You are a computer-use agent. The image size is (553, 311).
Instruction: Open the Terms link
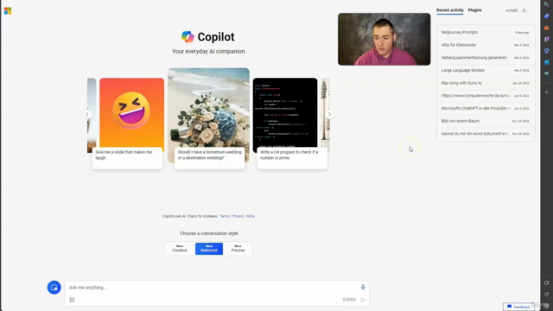(x=225, y=216)
